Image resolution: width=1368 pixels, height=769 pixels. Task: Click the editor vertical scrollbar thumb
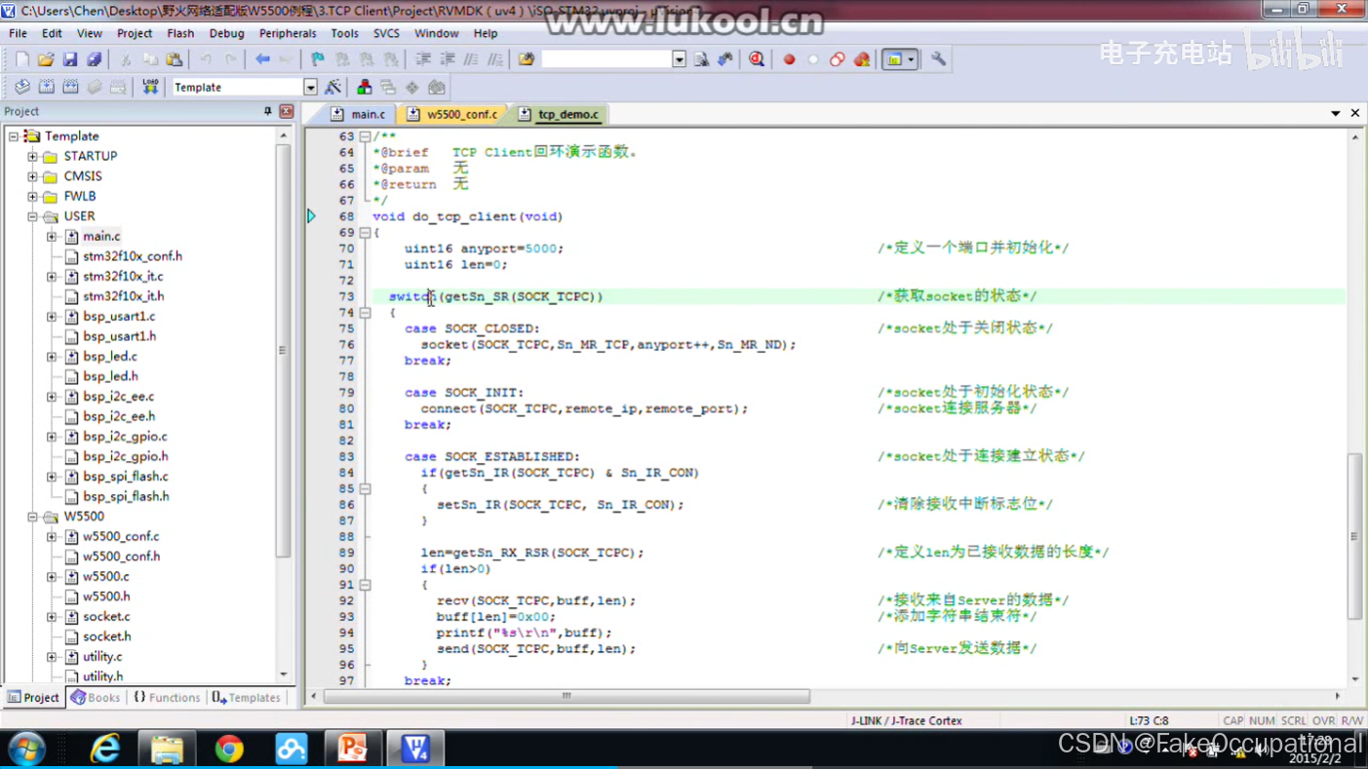1354,536
